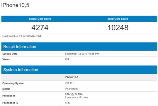Select the Upload Date row label
Screen dimensions: 158x106
click(x=10, y=54)
